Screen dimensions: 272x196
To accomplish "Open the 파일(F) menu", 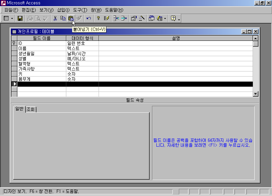I will click(x=11, y=10).
